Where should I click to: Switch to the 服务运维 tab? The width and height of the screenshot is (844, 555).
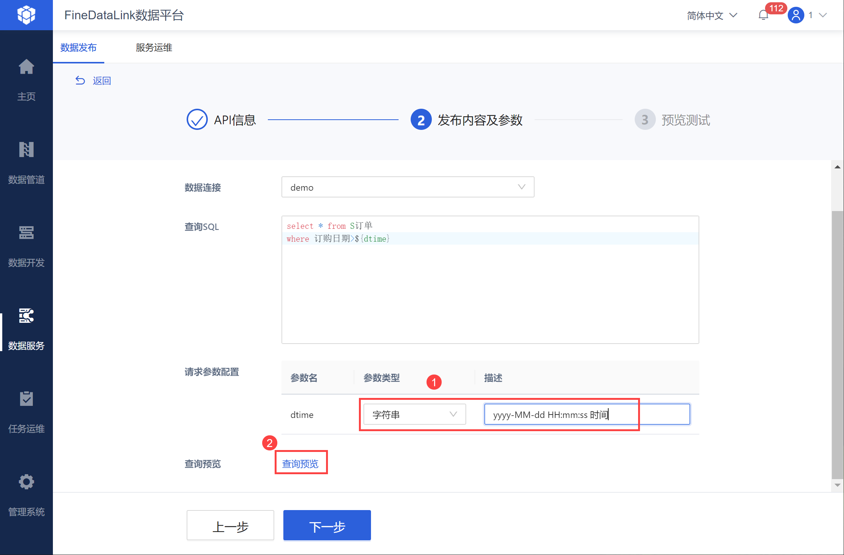coord(154,48)
